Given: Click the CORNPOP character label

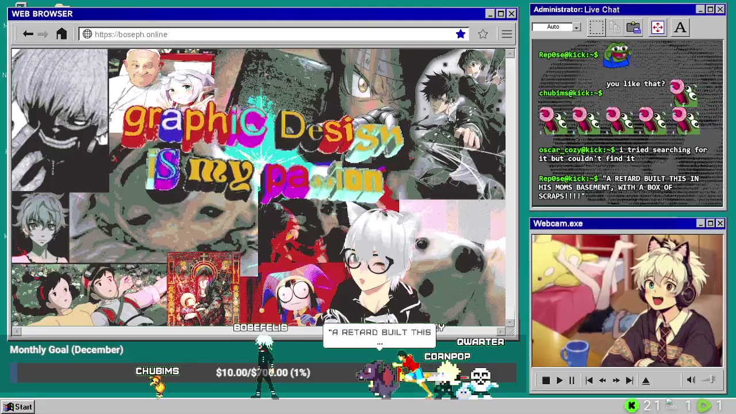Looking at the screenshot, I should click(447, 356).
